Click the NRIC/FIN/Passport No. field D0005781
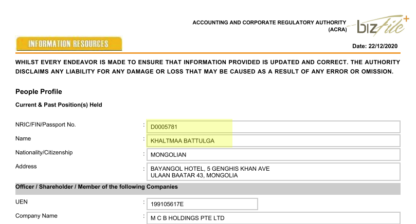The height and width of the screenshot is (224, 416). click(274, 127)
